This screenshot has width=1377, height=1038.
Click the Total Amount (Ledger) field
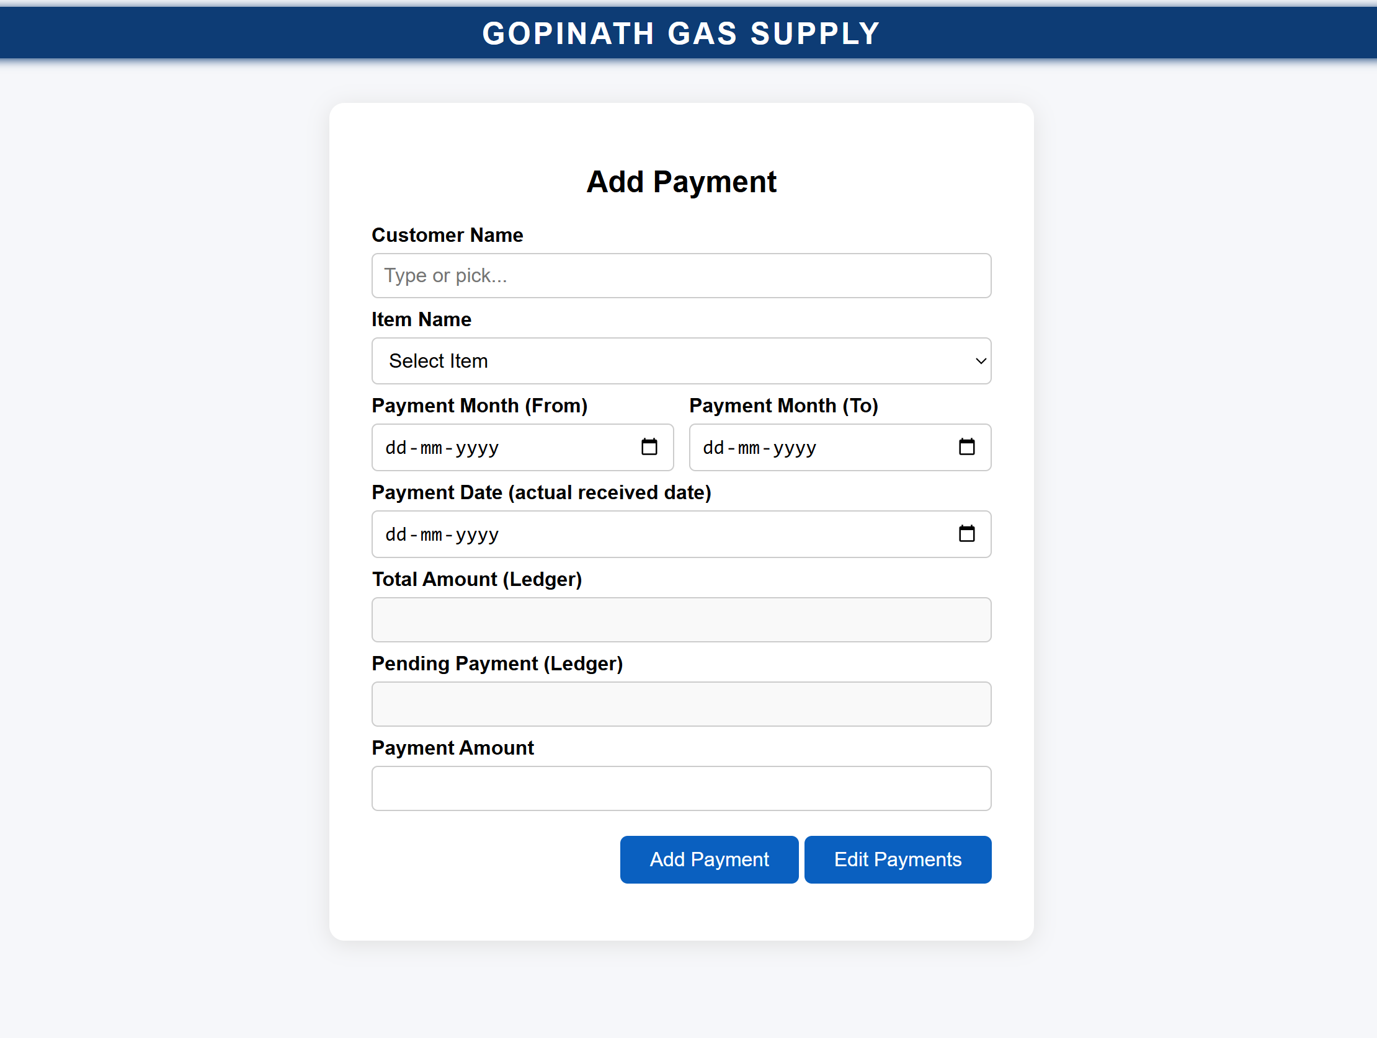[x=681, y=620]
